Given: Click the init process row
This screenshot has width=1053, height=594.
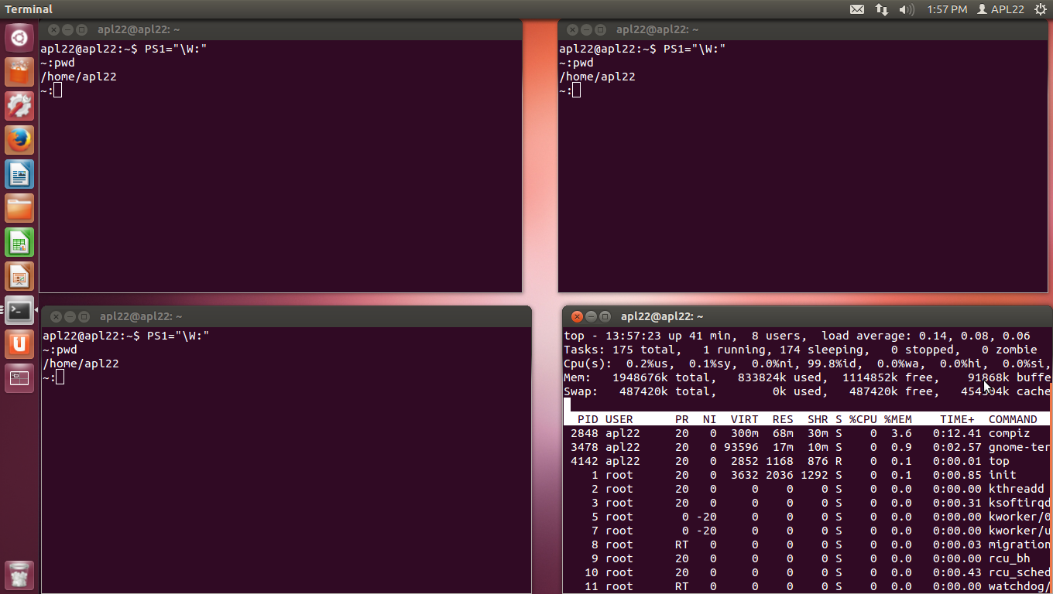Looking at the screenshot, I should tap(807, 475).
